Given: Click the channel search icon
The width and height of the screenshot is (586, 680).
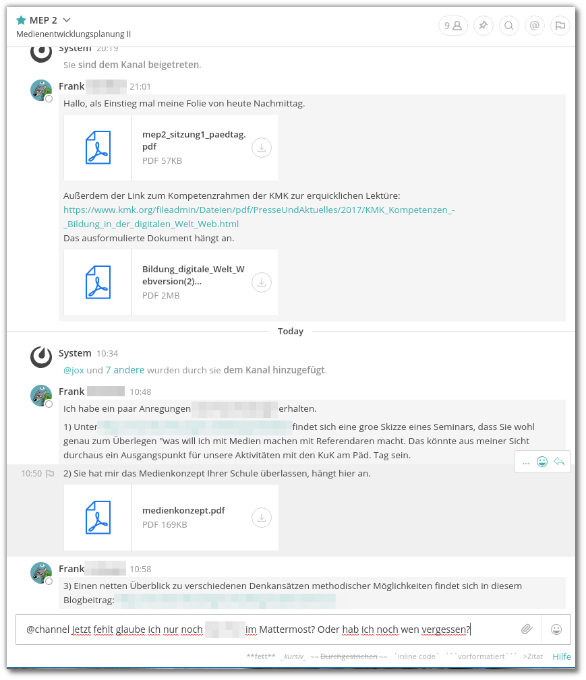Looking at the screenshot, I should pyautogui.click(x=508, y=26).
